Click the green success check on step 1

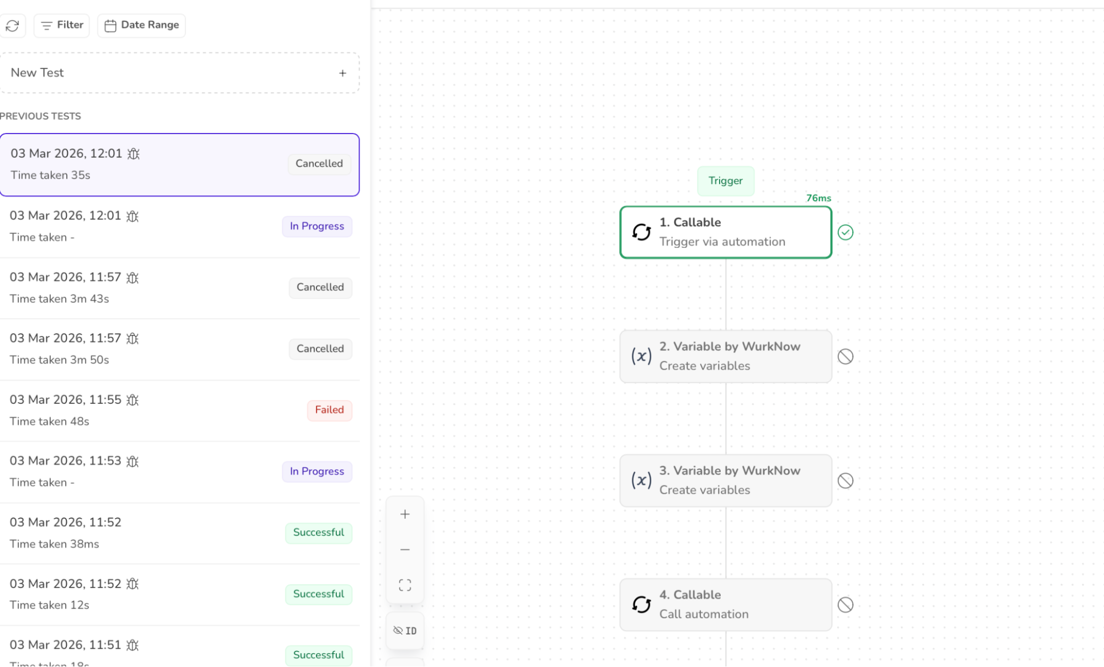pos(845,233)
